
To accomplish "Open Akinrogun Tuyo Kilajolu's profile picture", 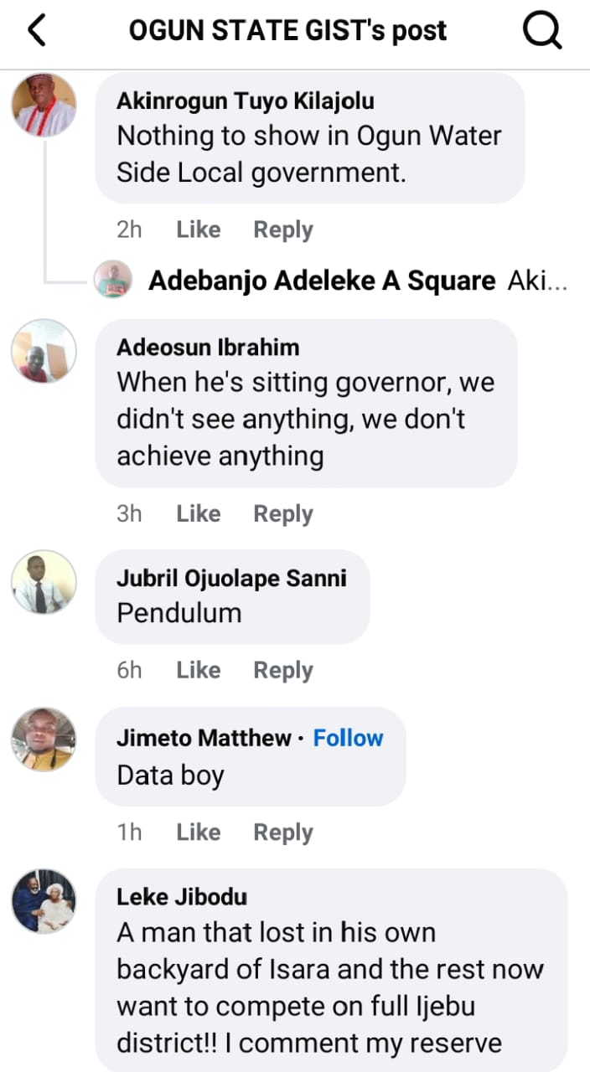I will tap(44, 105).
